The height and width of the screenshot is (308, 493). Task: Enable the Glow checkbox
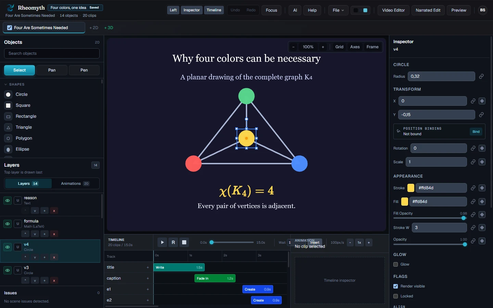pos(396,264)
